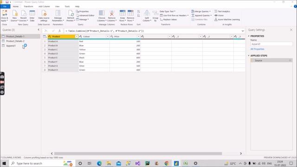Screen dimensions: 297x167
Task: Open Product column filter dropdown
Action: pyautogui.click(x=77, y=36)
